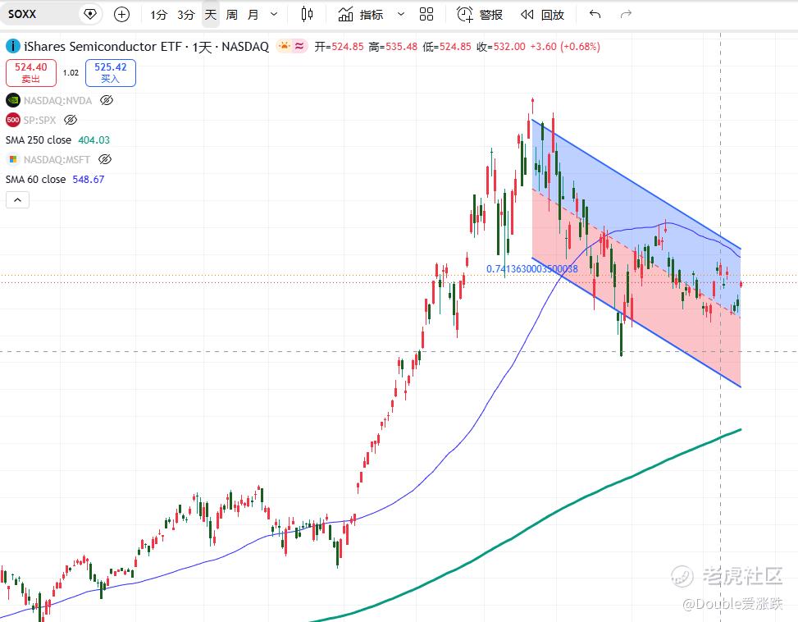Switch to the monthly 月 timeframe
This screenshot has height=622, width=798.
click(x=253, y=14)
